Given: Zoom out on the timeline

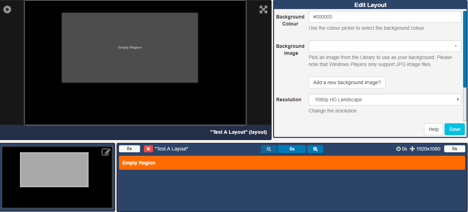Looking at the screenshot, I should coord(268,148).
